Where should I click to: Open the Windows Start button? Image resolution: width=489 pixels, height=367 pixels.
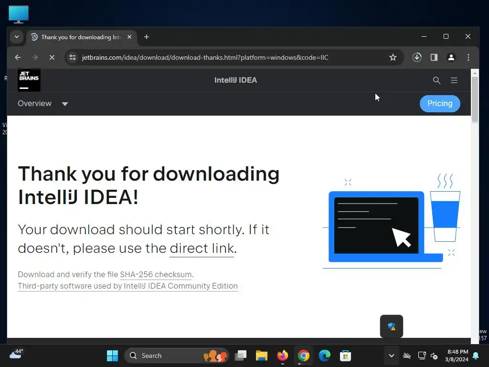tap(112, 356)
